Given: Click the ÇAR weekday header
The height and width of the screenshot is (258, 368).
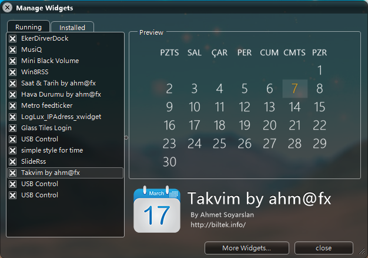Looking at the screenshot, I should (219, 52).
